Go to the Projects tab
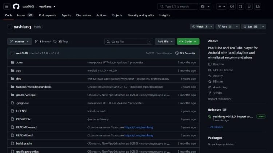The image size is (273, 153). click(117, 15)
